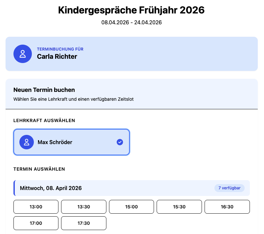Pick the 17:30 appointment slot
264x234 pixels.
[83, 223]
